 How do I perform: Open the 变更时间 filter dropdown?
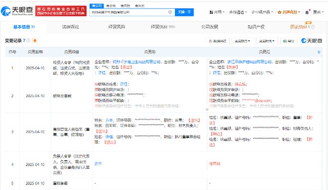pos(267,41)
